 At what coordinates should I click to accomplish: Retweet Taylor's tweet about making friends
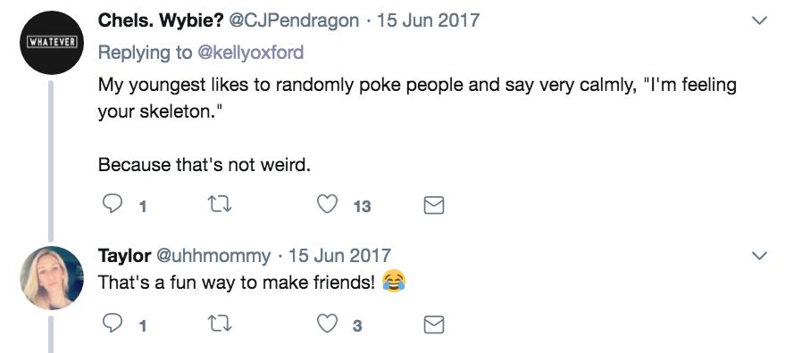(220, 324)
